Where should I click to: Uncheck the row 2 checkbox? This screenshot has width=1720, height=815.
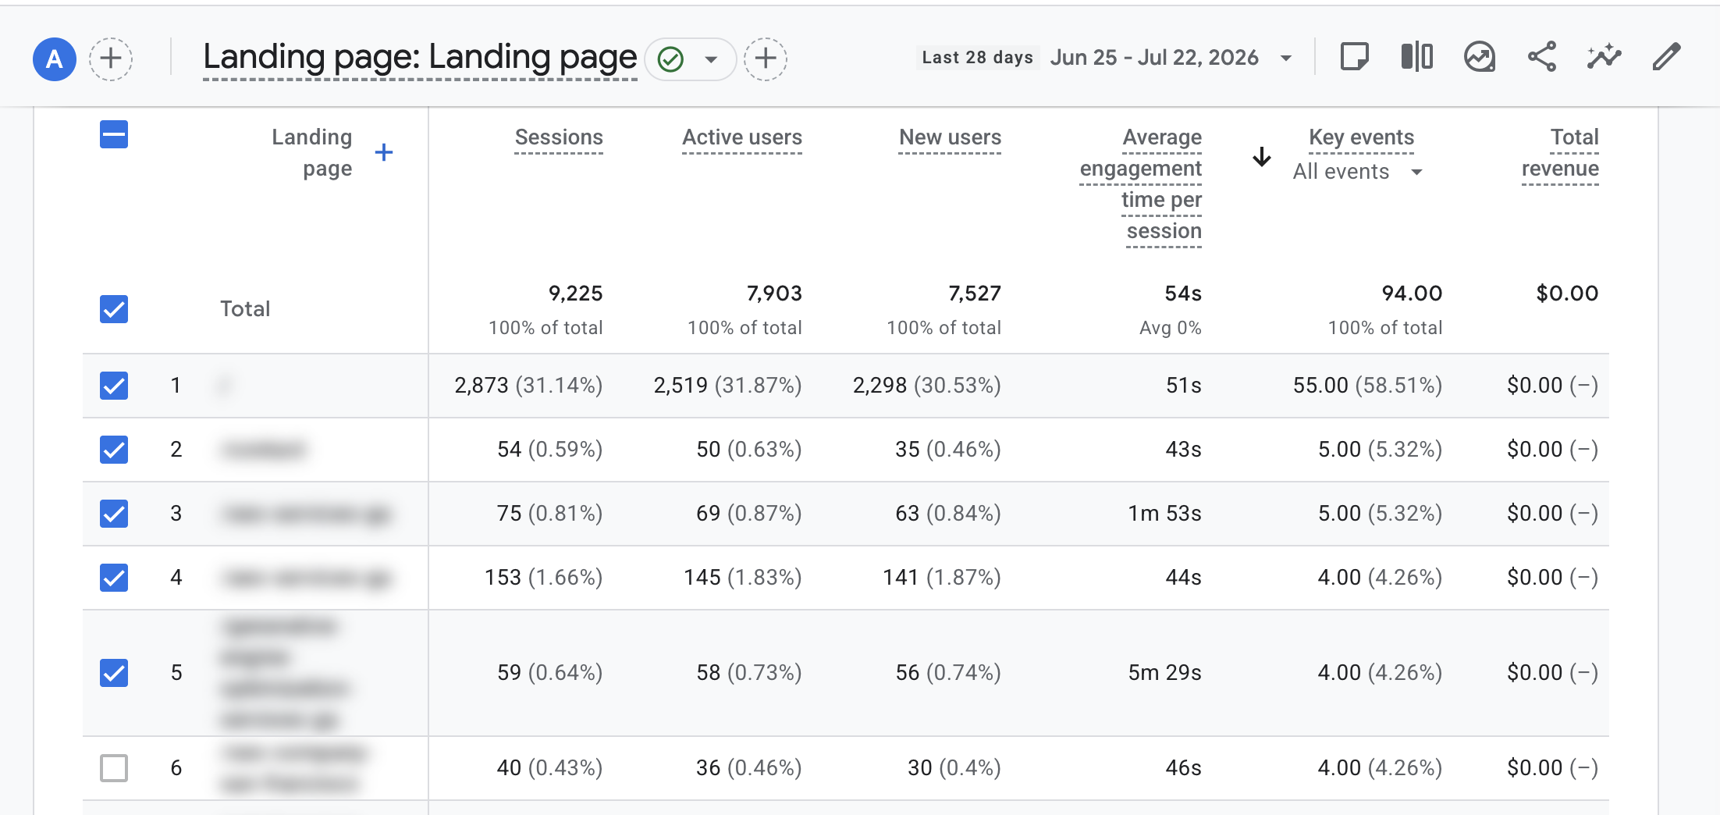click(x=114, y=450)
